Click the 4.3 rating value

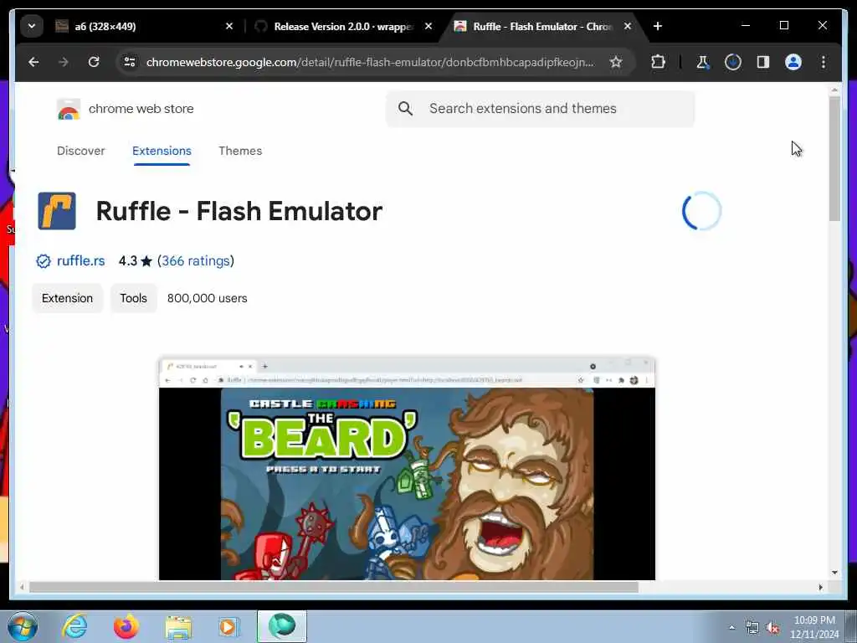coord(128,261)
